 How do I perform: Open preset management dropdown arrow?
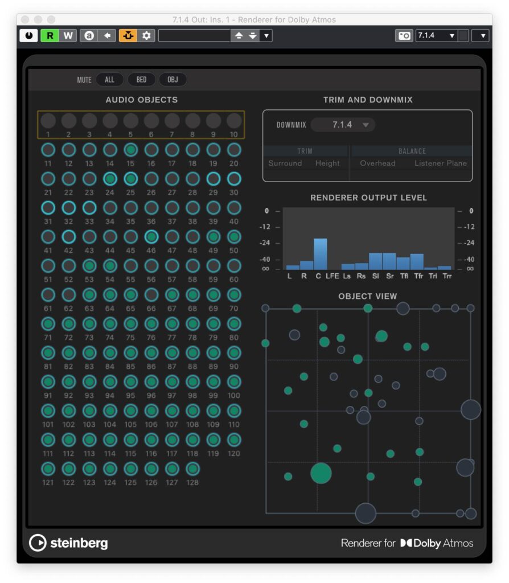point(266,36)
